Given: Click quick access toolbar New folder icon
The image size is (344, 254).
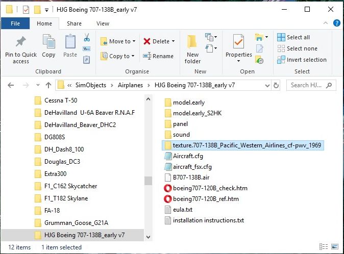Looking at the screenshot, I should coord(37,10).
